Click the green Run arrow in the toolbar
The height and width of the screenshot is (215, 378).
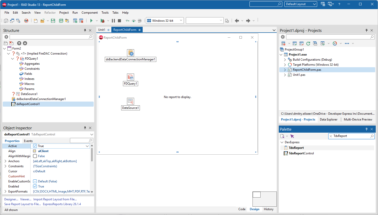pos(91,21)
